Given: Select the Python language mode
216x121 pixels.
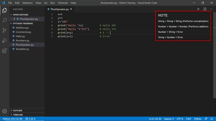Looking at the screenshot, I should coord(198,119).
